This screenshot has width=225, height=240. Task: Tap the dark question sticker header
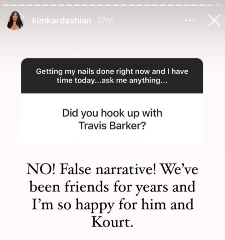112,76
